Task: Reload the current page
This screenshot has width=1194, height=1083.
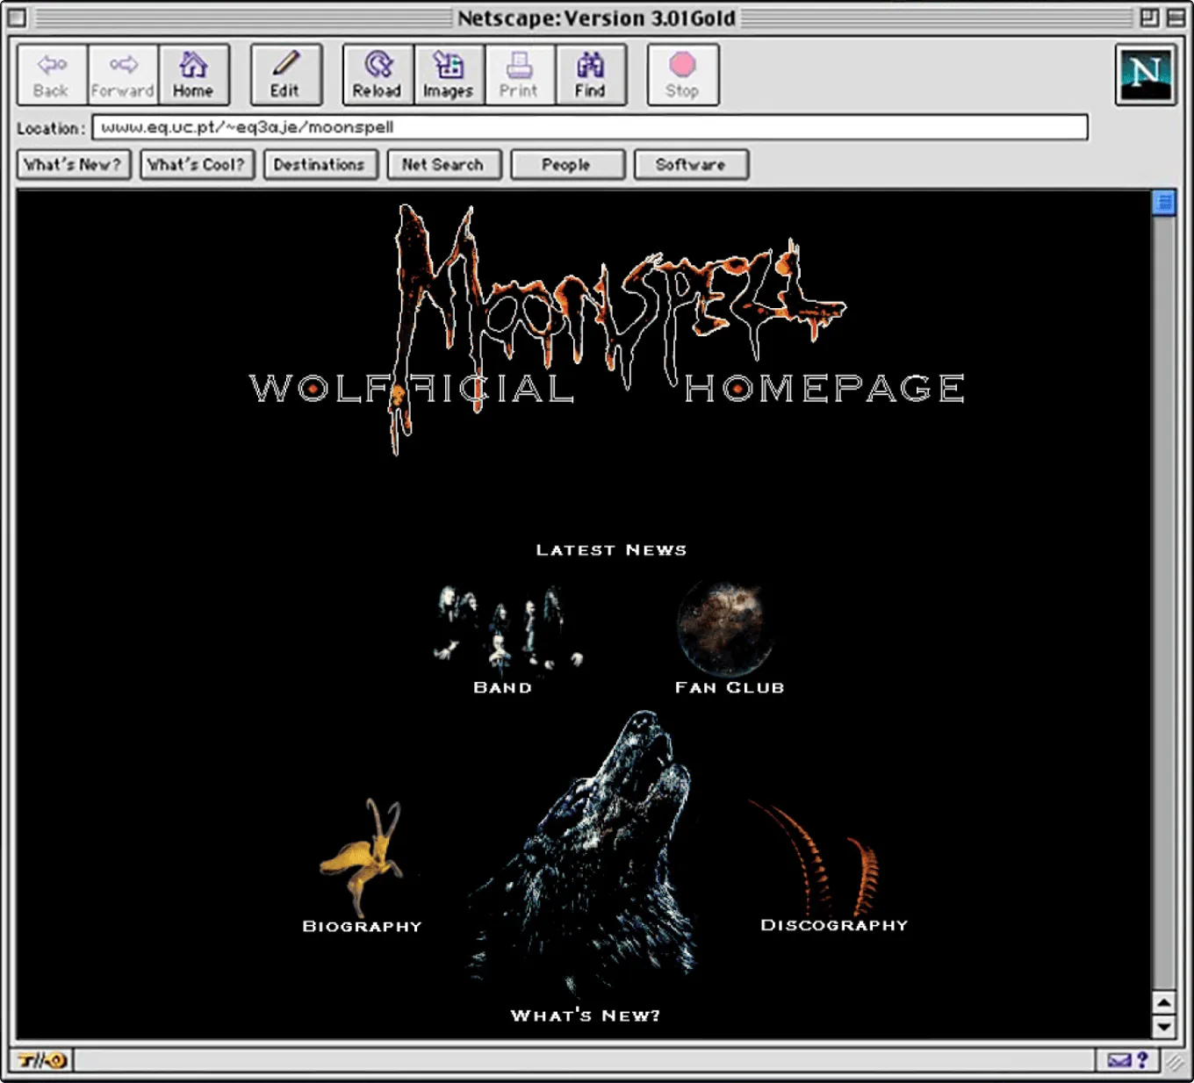Action: (378, 75)
